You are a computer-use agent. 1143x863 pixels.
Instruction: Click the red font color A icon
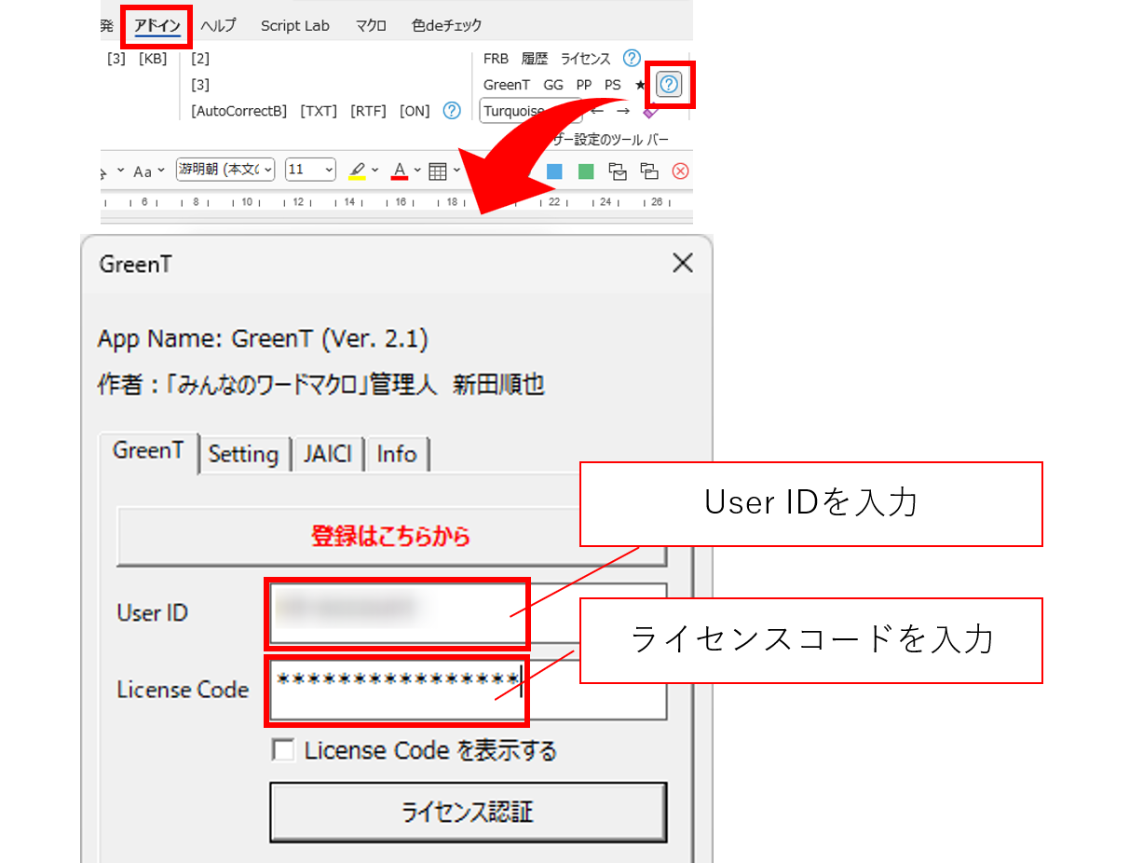point(400,171)
